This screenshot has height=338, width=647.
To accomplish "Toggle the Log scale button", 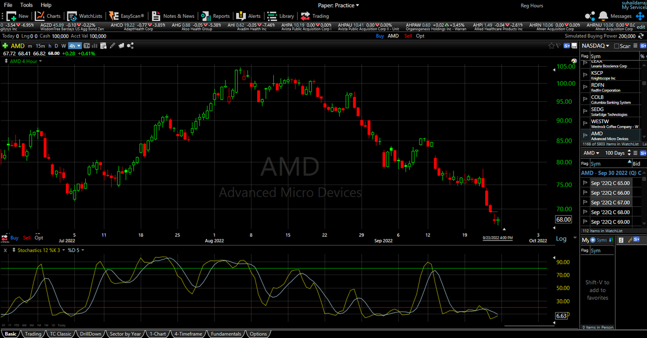I will click(x=561, y=238).
